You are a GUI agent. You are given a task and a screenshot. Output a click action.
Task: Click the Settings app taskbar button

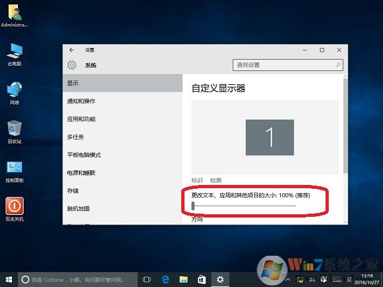pos(220,279)
